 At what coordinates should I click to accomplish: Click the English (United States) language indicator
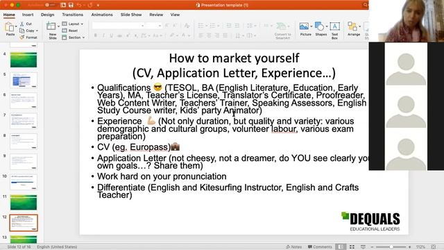(x=57, y=247)
